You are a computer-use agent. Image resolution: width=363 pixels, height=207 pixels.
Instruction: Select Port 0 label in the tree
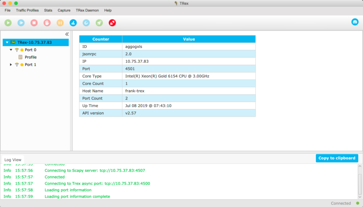[31, 50]
